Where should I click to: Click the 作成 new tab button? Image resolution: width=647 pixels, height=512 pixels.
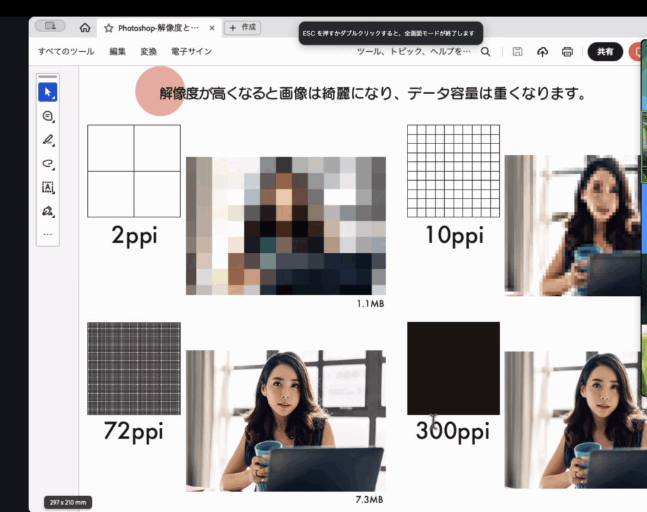tap(243, 28)
